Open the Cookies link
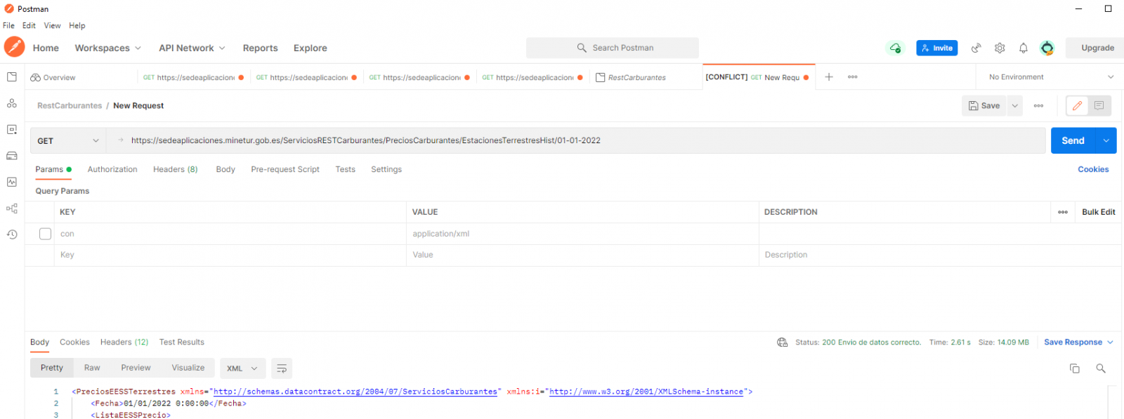Viewport: 1124px width, 419px height. point(1093,169)
